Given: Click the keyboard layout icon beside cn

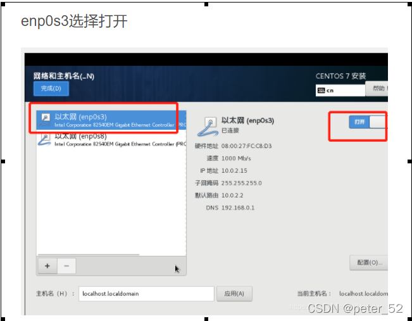Looking at the screenshot, I should tap(321, 91).
